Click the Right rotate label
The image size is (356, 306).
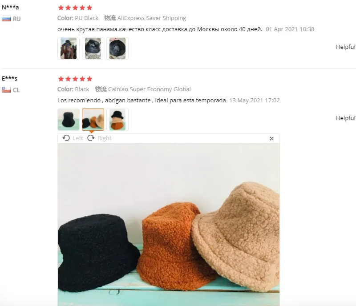click(105, 138)
